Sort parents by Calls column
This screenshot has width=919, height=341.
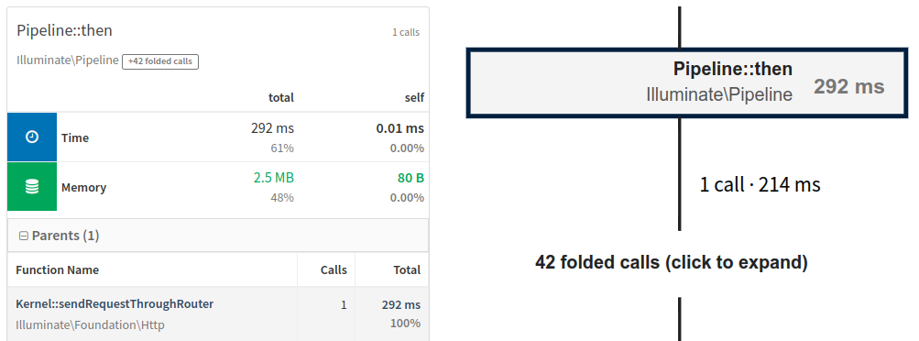pos(334,270)
